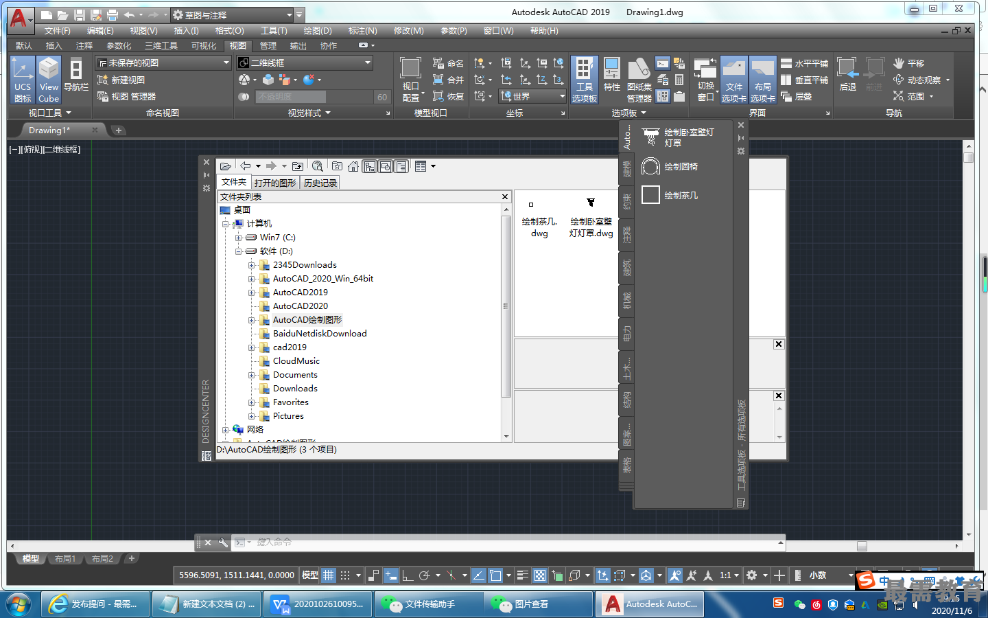Switch to the 输出 ribbon tab
Image resolution: width=988 pixels, height=618 pixels.
[298, 46]
